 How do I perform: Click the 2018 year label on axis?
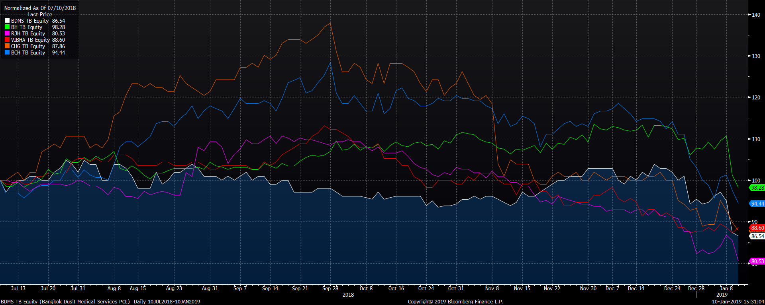click(348, 295)
